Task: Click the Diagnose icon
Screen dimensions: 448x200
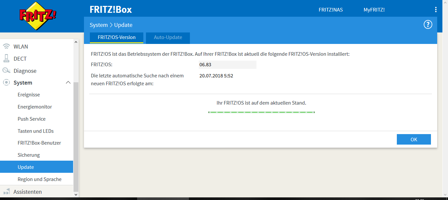Action: (x=6, y=71)
